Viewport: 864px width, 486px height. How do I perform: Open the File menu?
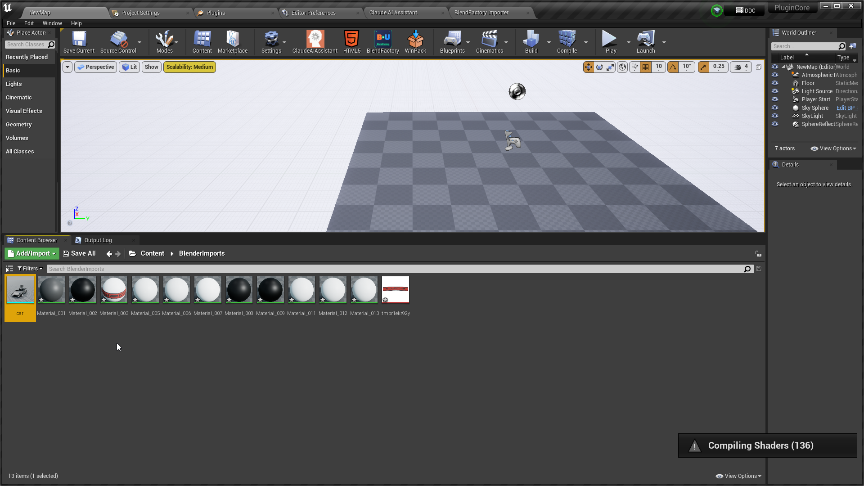[11, 23]
